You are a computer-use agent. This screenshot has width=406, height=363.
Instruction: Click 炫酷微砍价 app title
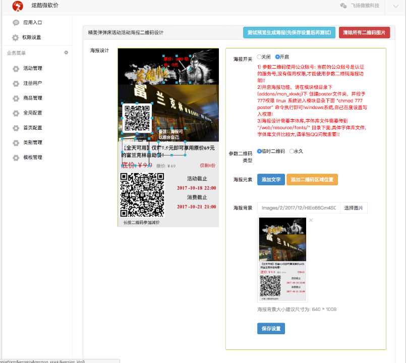point(45,6)
